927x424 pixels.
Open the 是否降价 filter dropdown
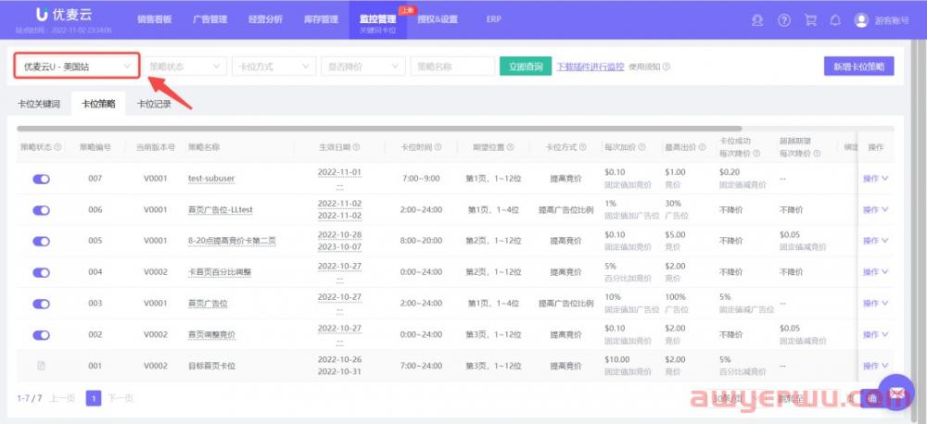pos(363,67)
